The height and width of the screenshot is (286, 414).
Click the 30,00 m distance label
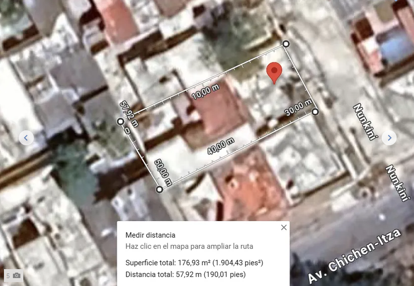[298, 107]
